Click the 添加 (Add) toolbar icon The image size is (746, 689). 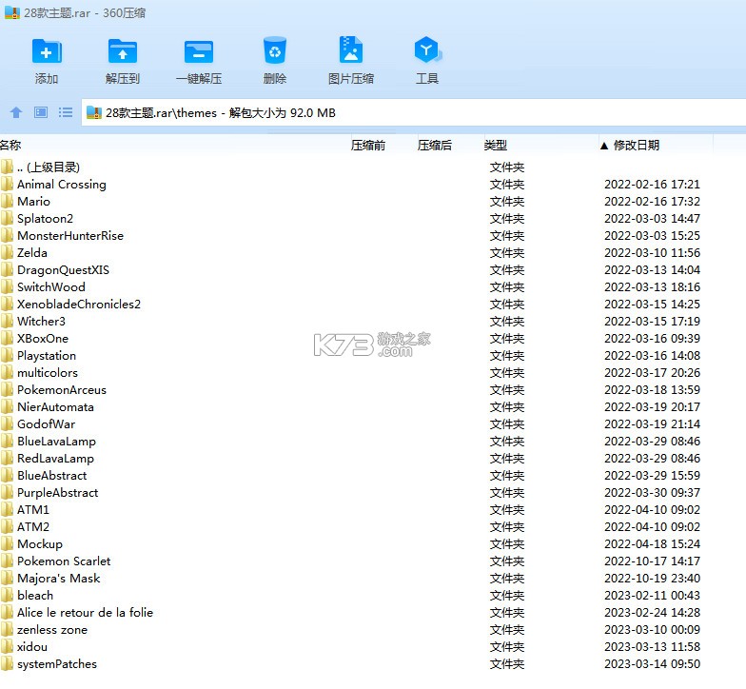tap(47, 51)
